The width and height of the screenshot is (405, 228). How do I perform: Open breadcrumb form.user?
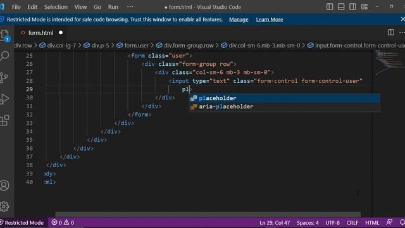[133, 46]
